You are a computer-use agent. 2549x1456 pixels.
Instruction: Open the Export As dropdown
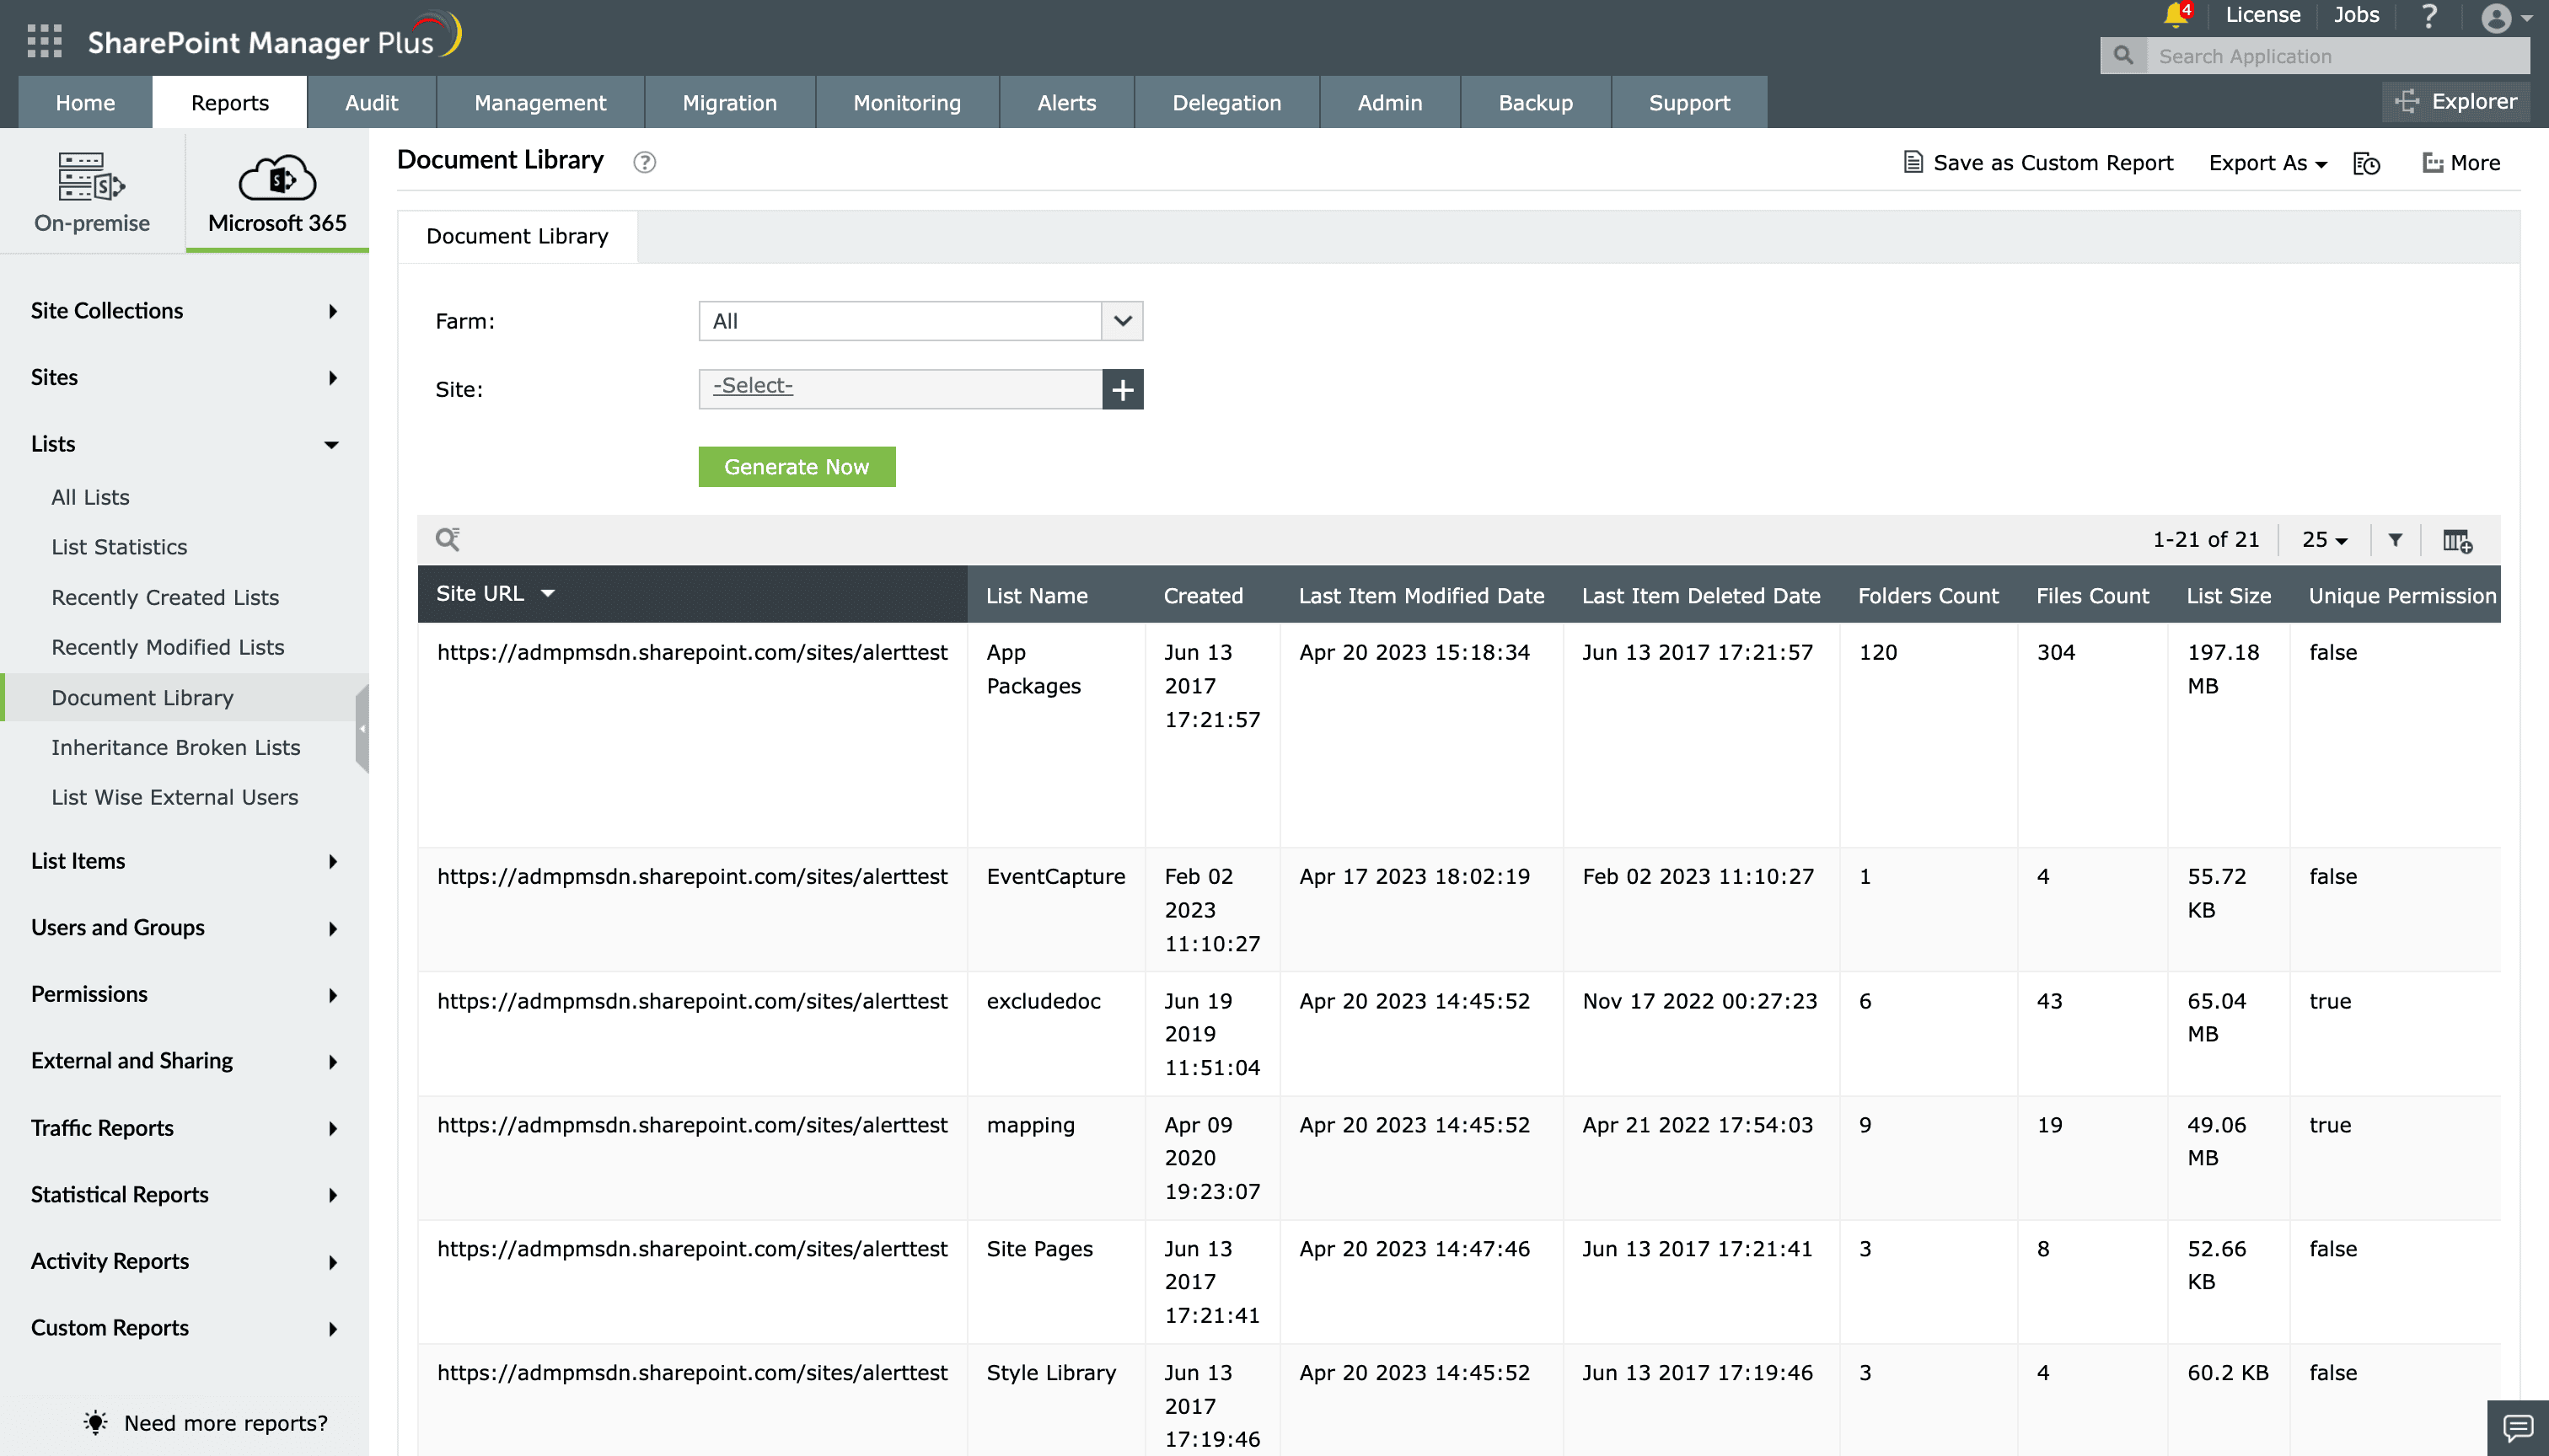pyautogui.click(x=2268, y=163)
